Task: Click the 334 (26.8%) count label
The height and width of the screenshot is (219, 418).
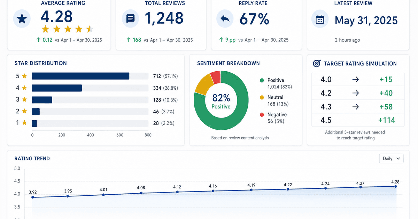Action: pos(165,88)
